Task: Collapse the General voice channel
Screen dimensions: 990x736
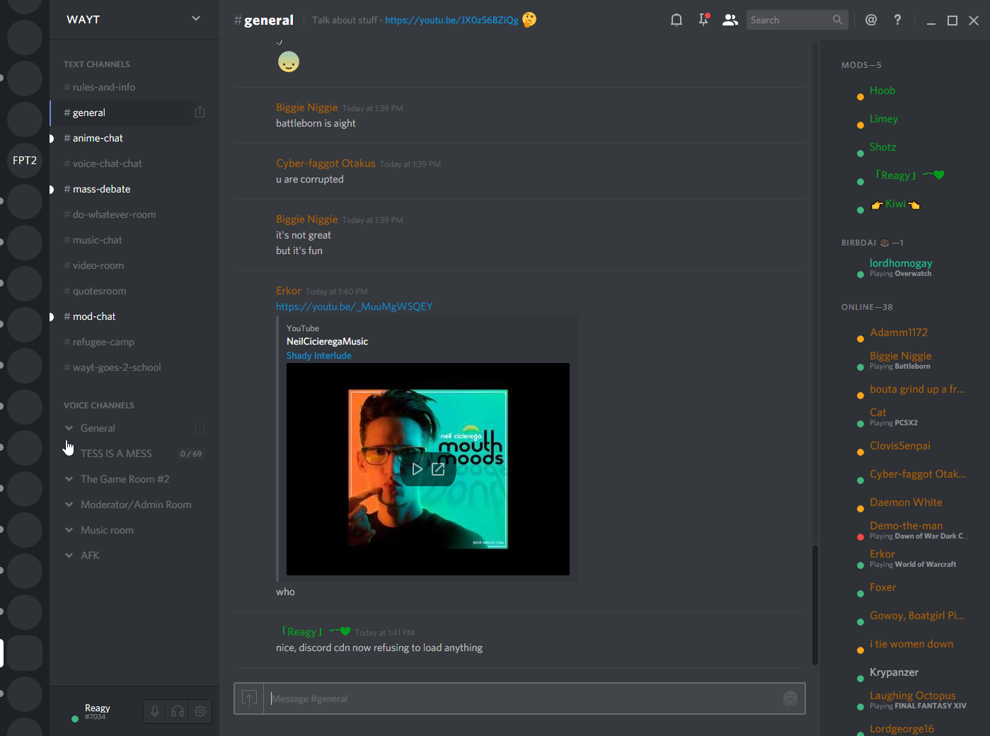Action: (x=69, y=428)
